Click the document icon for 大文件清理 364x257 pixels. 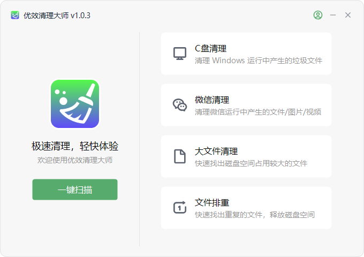click(180, 156)
